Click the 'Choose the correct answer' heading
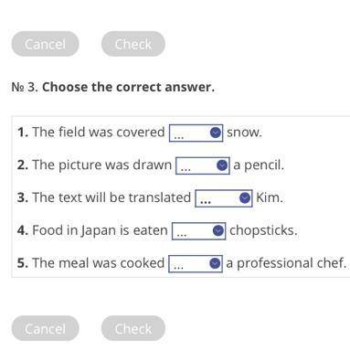350x351 pixels. 128,87
